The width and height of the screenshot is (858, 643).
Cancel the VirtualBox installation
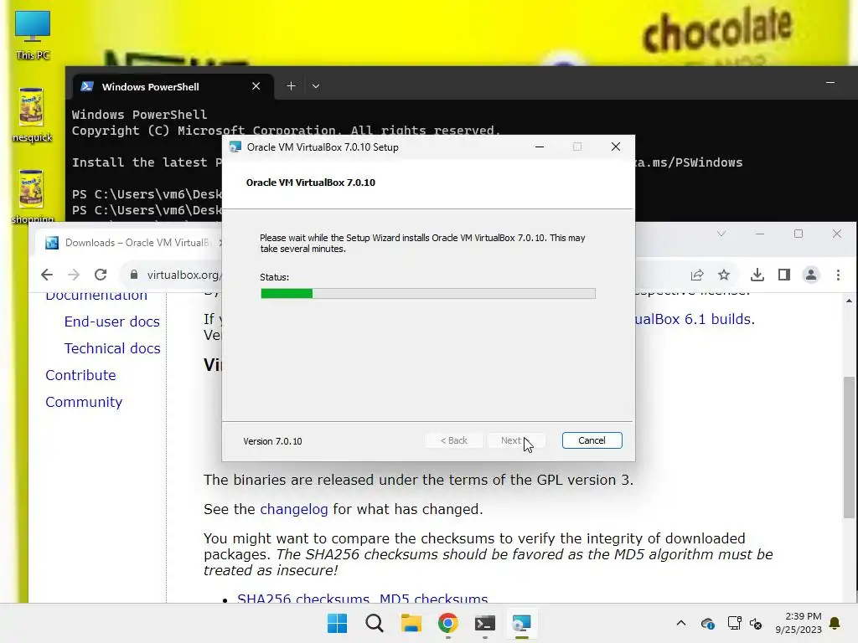(x=592, y=440)
